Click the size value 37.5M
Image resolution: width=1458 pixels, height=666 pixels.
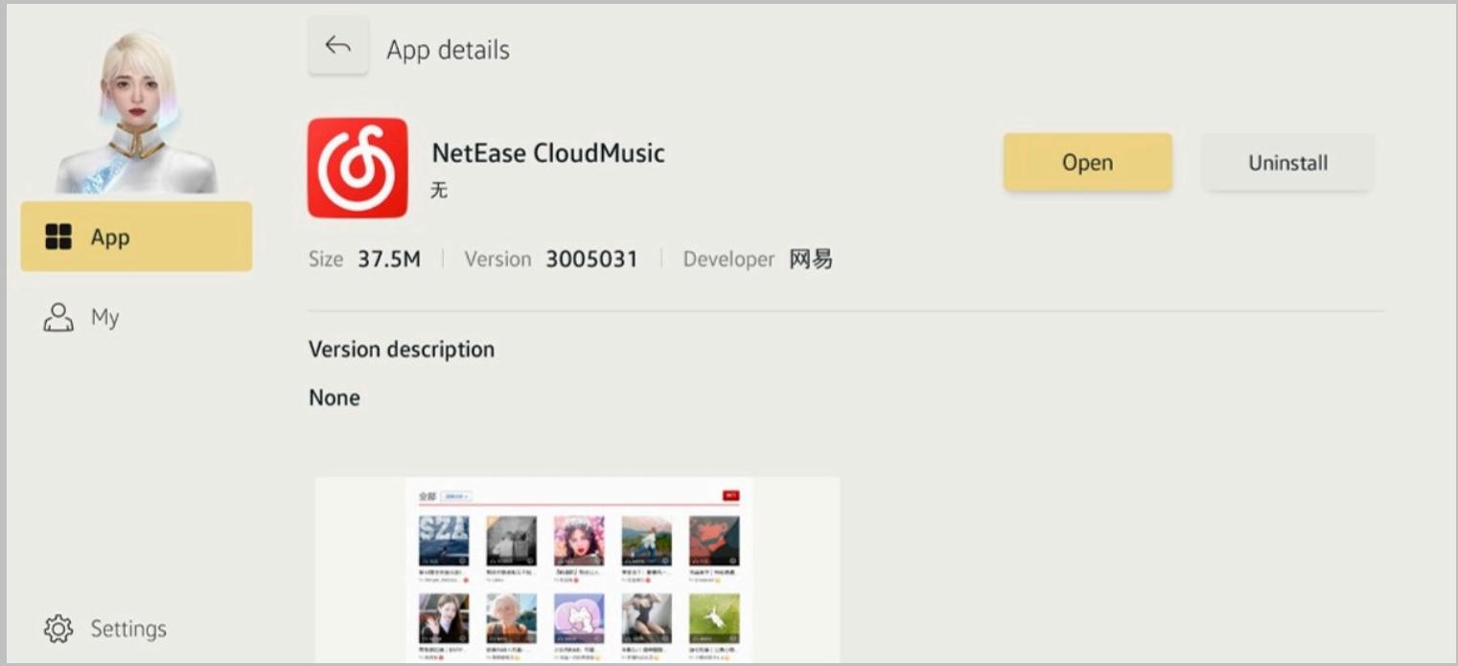pos(389,259)
